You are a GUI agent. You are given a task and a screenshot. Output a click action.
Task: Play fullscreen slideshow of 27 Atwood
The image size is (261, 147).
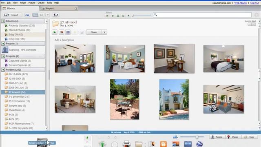coord(55,32)
